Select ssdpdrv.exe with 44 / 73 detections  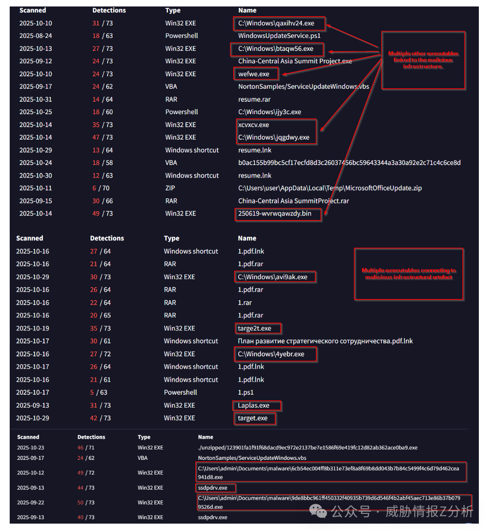(x=212, y=488)
